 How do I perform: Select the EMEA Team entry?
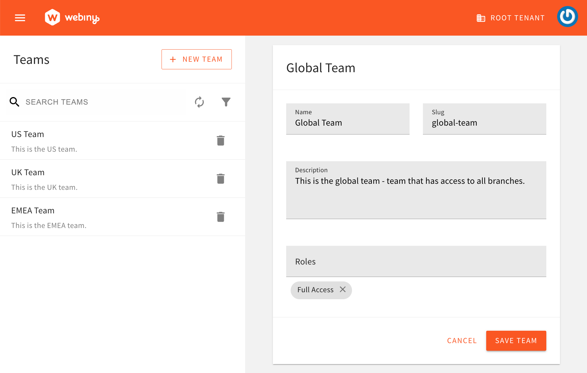(95, 217)
